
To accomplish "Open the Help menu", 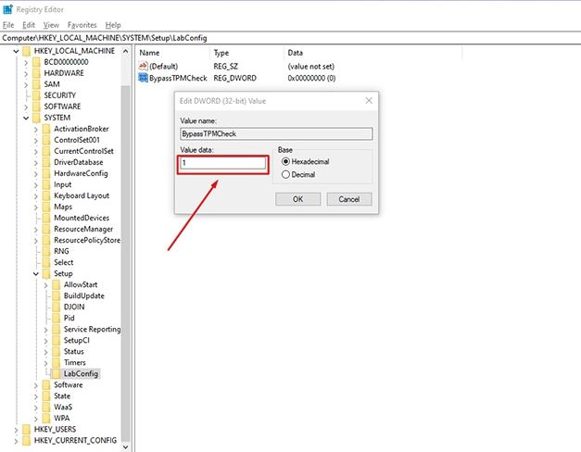I will point(113,25).
